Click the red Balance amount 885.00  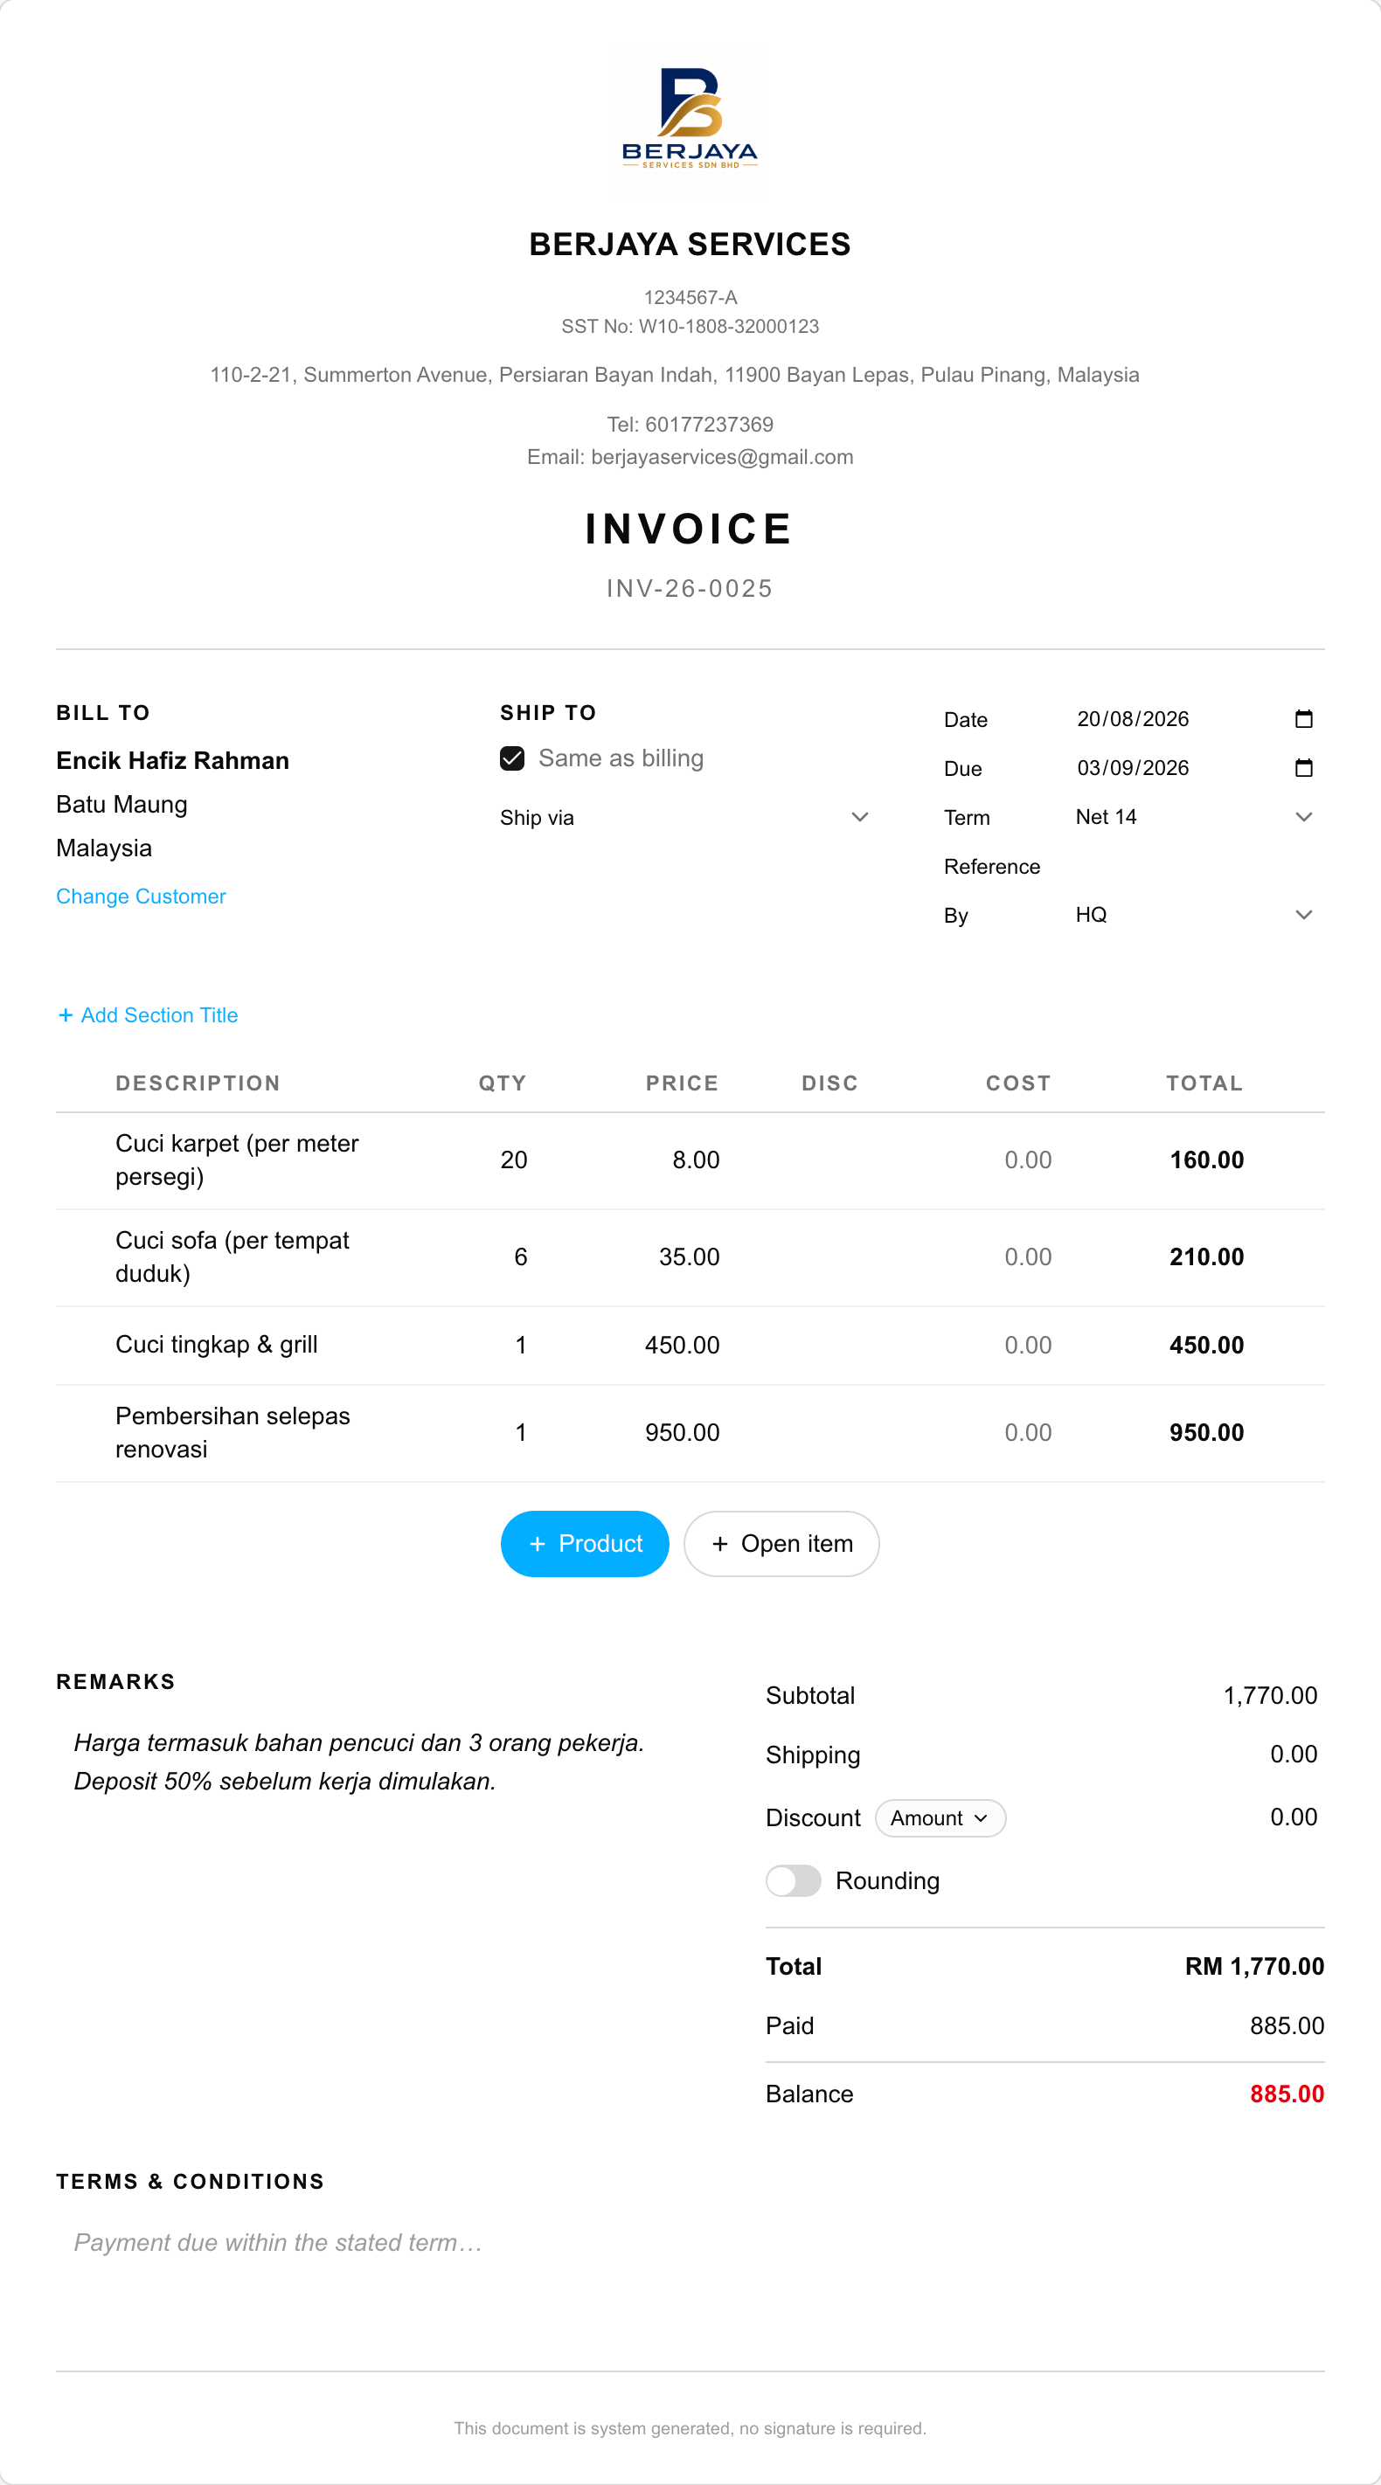(x=1287, y=2094)
